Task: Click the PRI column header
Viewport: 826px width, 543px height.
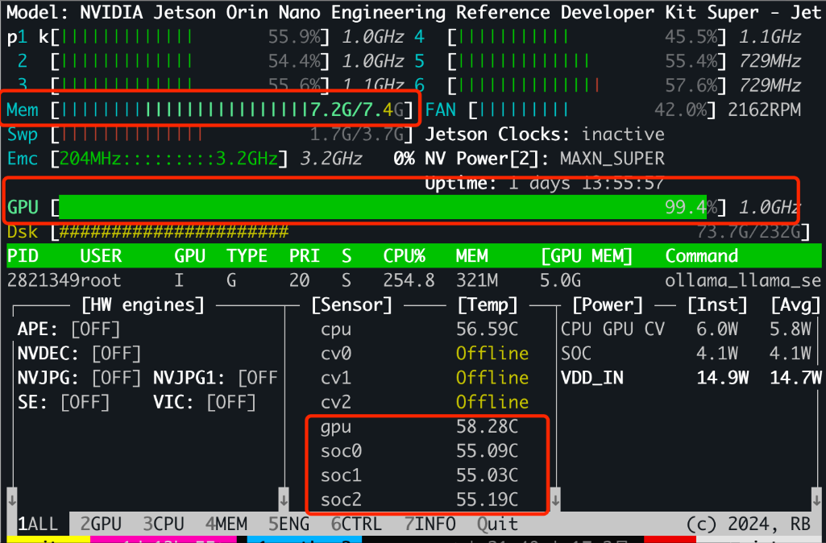Action: coord(305,256)
